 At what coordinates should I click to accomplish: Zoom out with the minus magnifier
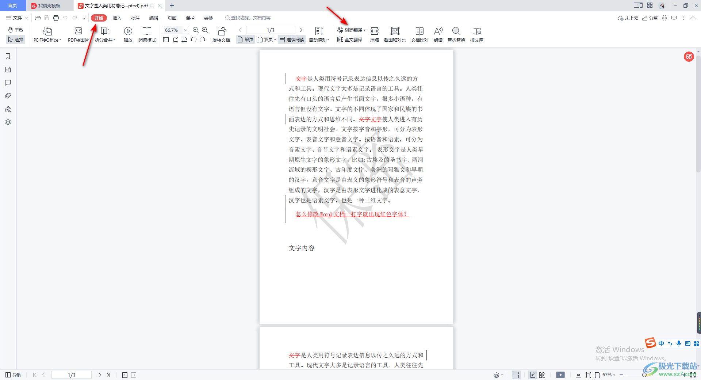[196, 30]
